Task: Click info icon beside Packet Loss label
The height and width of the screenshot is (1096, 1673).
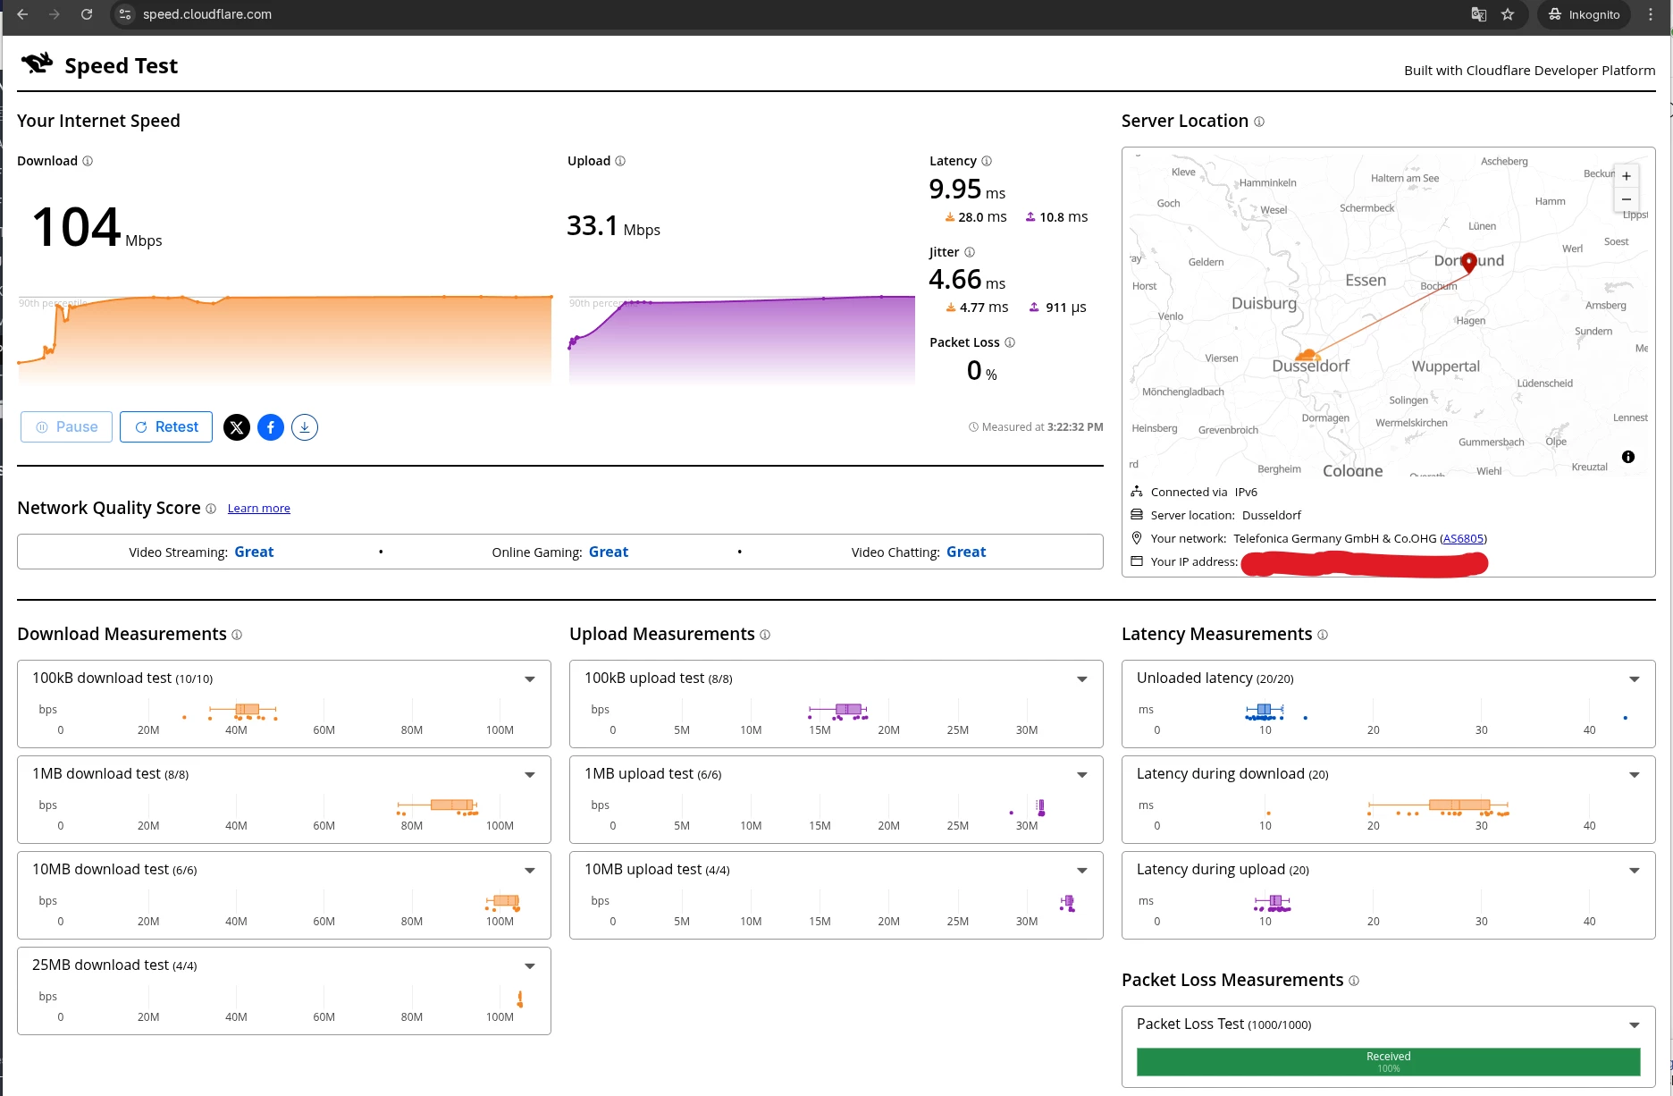Action: tap(1010, 342)
